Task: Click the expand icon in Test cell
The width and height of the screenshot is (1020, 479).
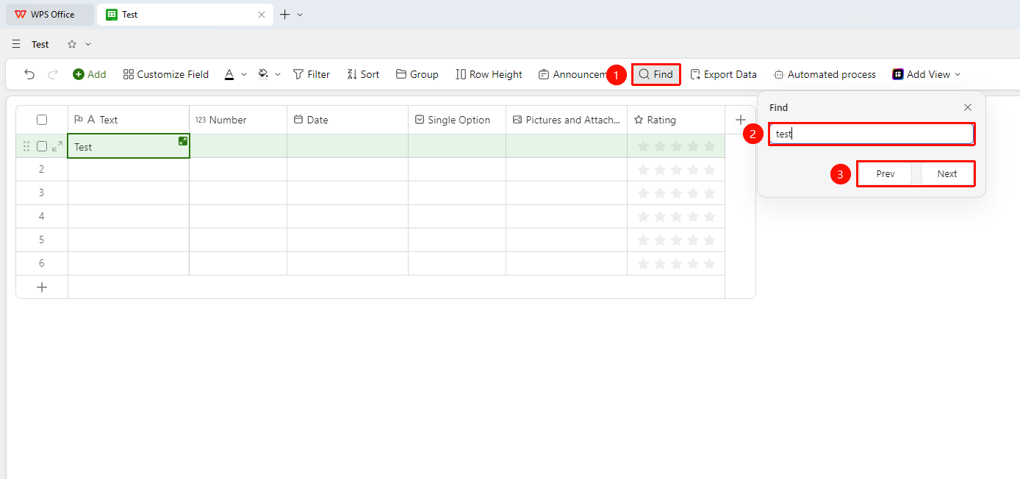Action: coord(183,141)
